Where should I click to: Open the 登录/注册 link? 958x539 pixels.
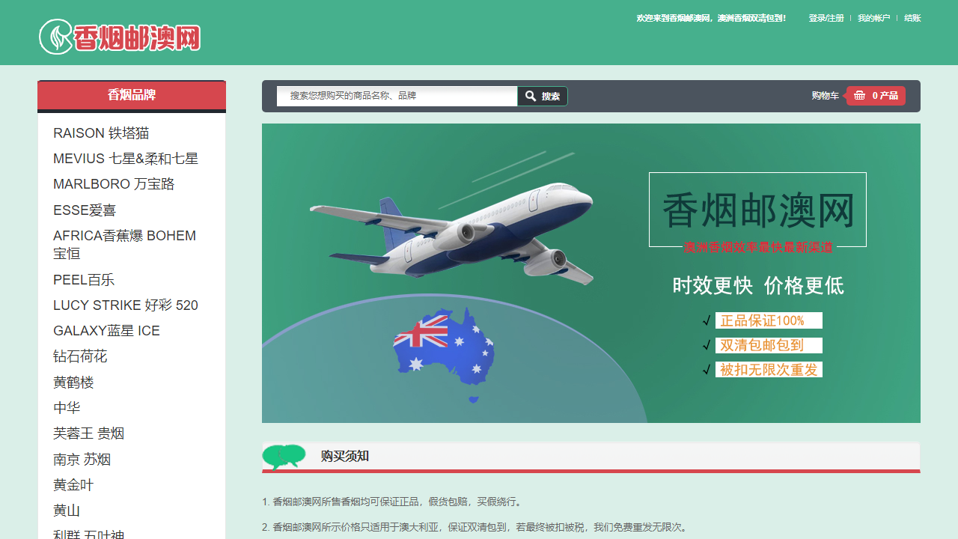pos(826,18)
